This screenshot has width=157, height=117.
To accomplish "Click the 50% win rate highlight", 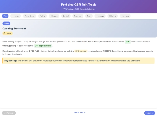I will (x=81, y=51).
